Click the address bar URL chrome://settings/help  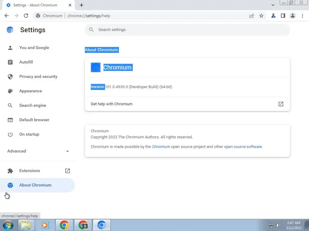click(x=89, y=16)
